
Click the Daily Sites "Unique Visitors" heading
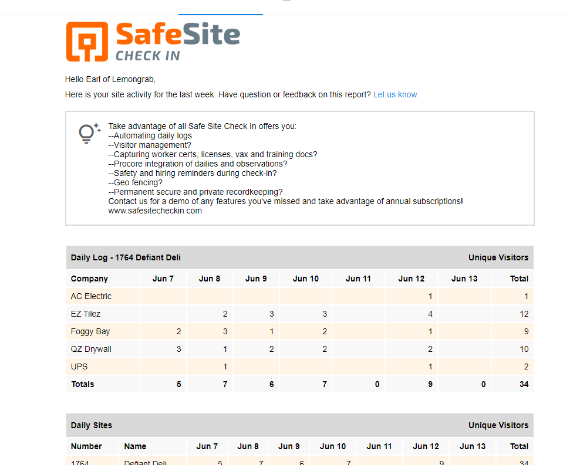pyautogui.click(x=498, y=426)
